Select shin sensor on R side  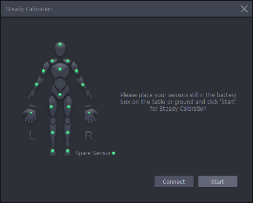point(68,133)
